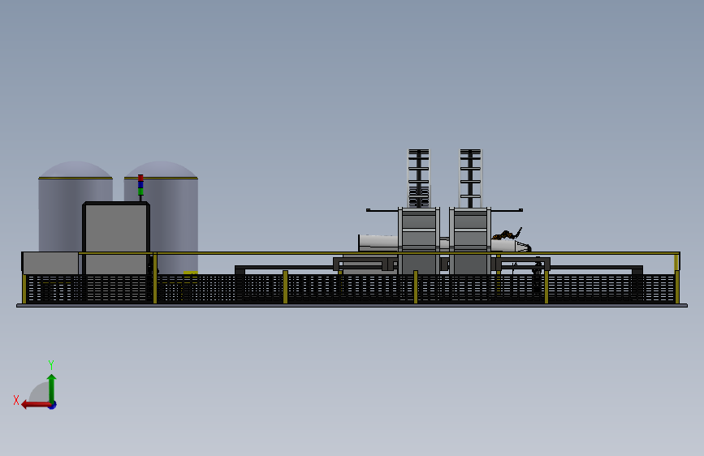Select the gray control cabinet in front of the tanks
Screen dimensions: 704x456
[x=116, y=238]
